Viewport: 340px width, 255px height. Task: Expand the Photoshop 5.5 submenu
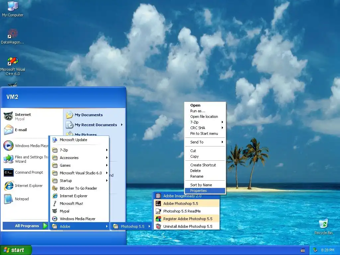(x=131, y=226)
